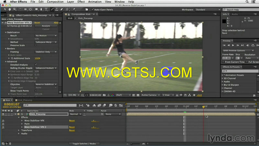Switch to the Audio panel tab

[x=235, y=14]
